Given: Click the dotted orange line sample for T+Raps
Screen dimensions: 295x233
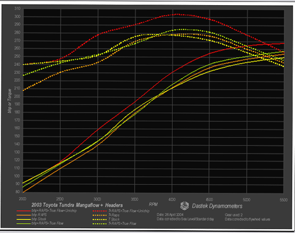Looking at the screenshot, I should tap(100, 215).
